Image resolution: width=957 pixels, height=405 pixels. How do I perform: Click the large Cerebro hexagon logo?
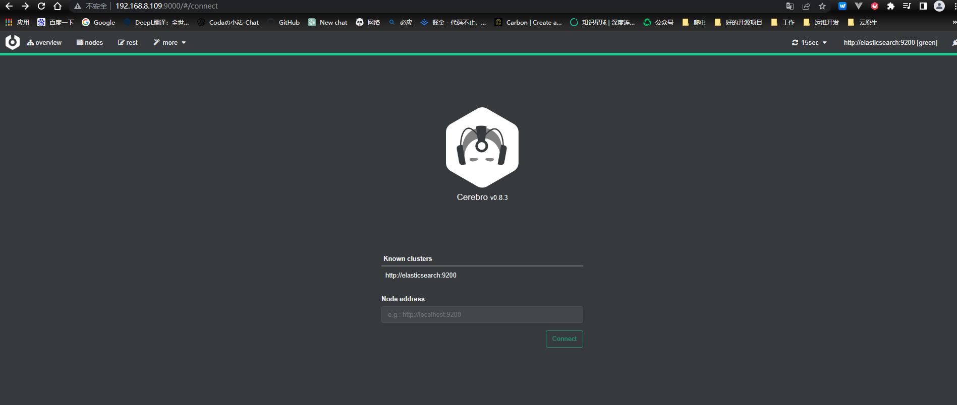pyautogui.click(x=482, y=148)
